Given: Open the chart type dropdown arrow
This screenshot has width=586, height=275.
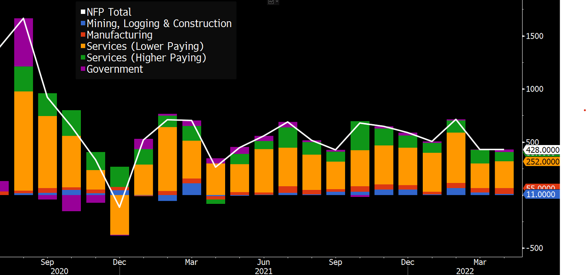Looking at the screenshot, I should click(x=277, y=2).
